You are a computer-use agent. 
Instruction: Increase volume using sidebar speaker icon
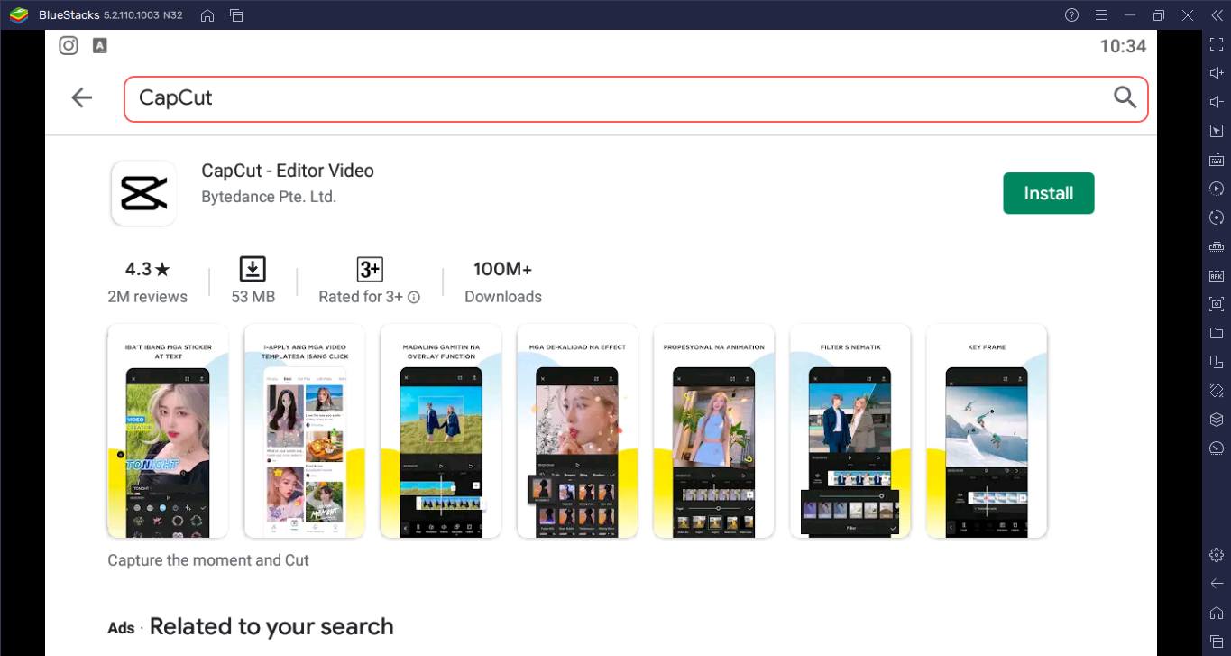[1217, 73]
